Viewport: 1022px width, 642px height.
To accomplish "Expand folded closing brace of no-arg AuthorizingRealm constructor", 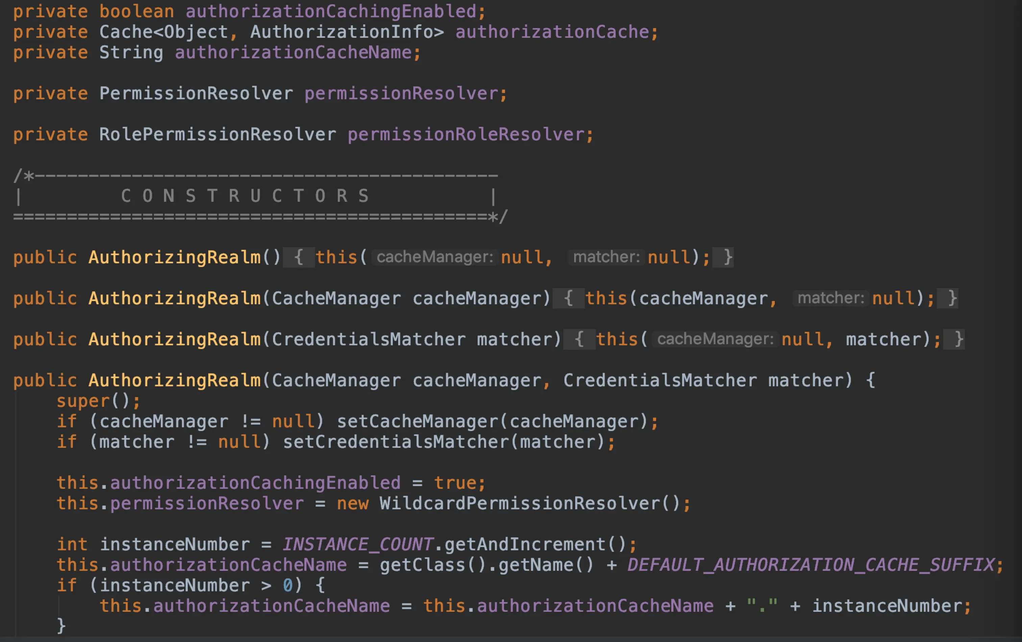I will [727, 257].
